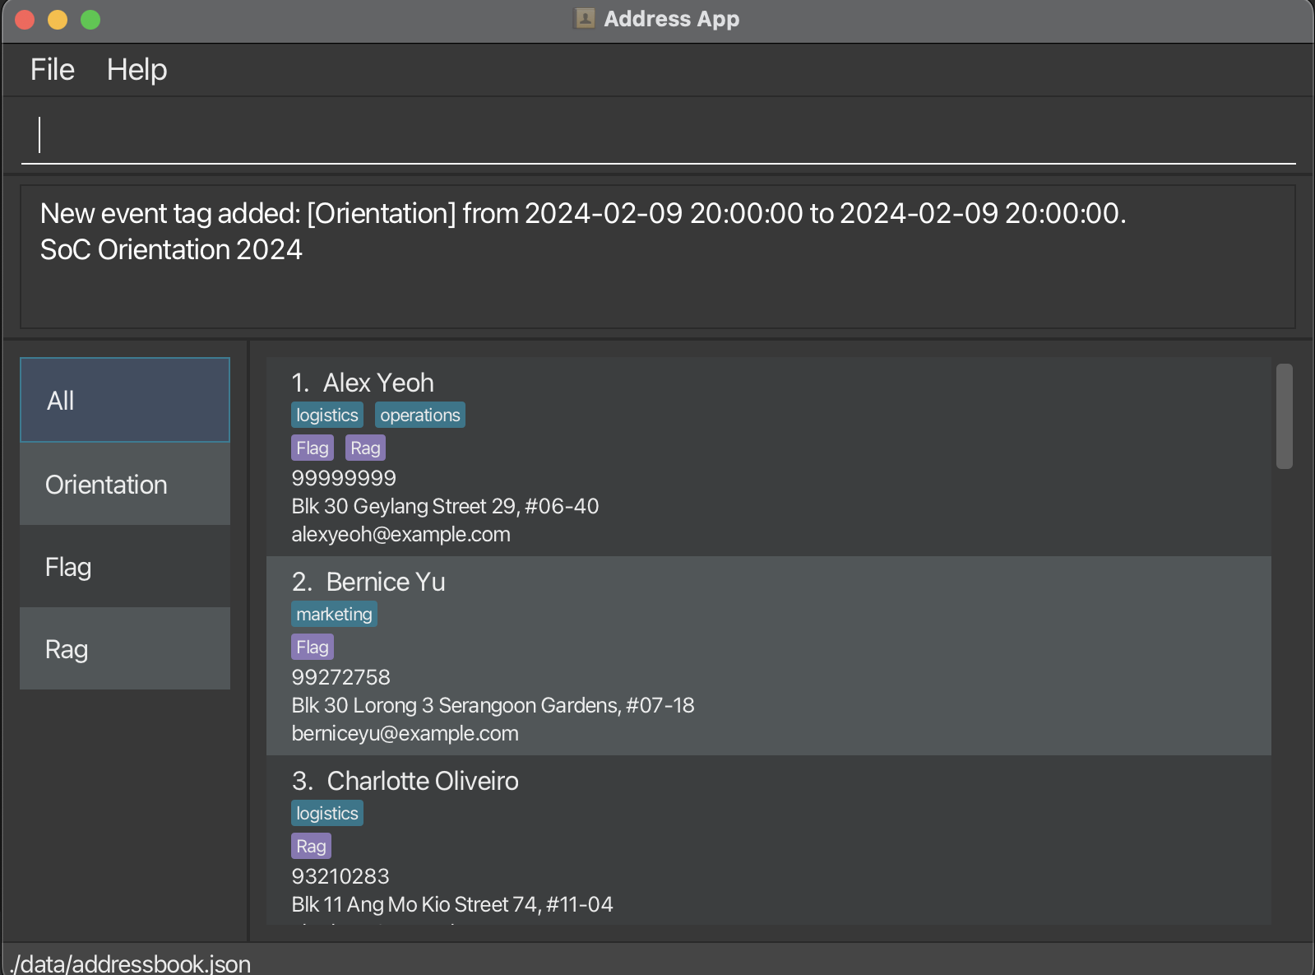Click Charlotte Oliveiro's logistics tag
1315x975 pixels.
(x=327, y=814)
